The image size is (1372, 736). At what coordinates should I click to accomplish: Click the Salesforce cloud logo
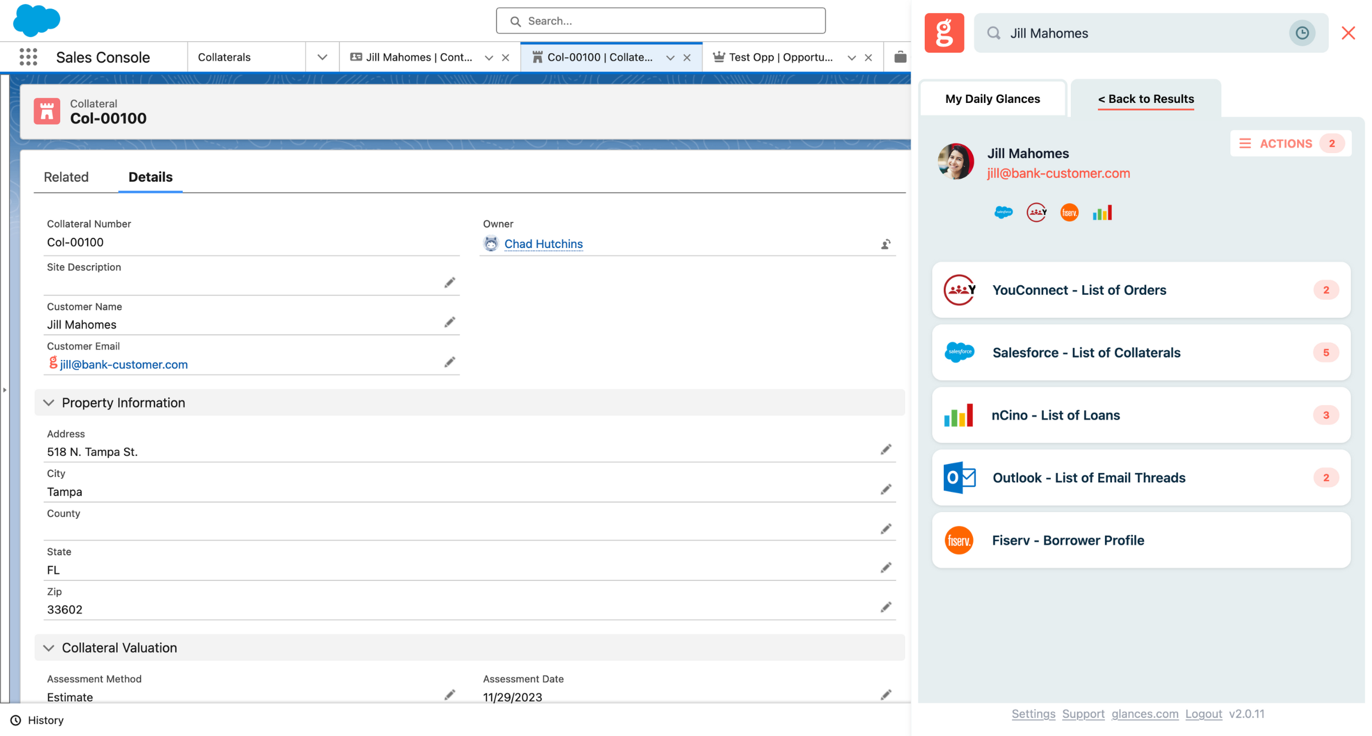(37, 19)
